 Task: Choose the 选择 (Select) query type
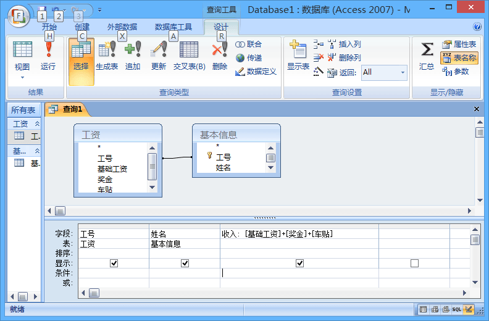click(81, 61)
